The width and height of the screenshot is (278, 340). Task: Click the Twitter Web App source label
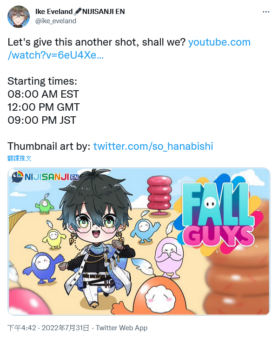(121, 327)
